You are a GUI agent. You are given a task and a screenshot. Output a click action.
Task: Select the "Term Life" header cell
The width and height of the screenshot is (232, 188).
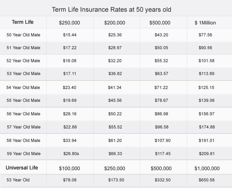click(23, 22)
